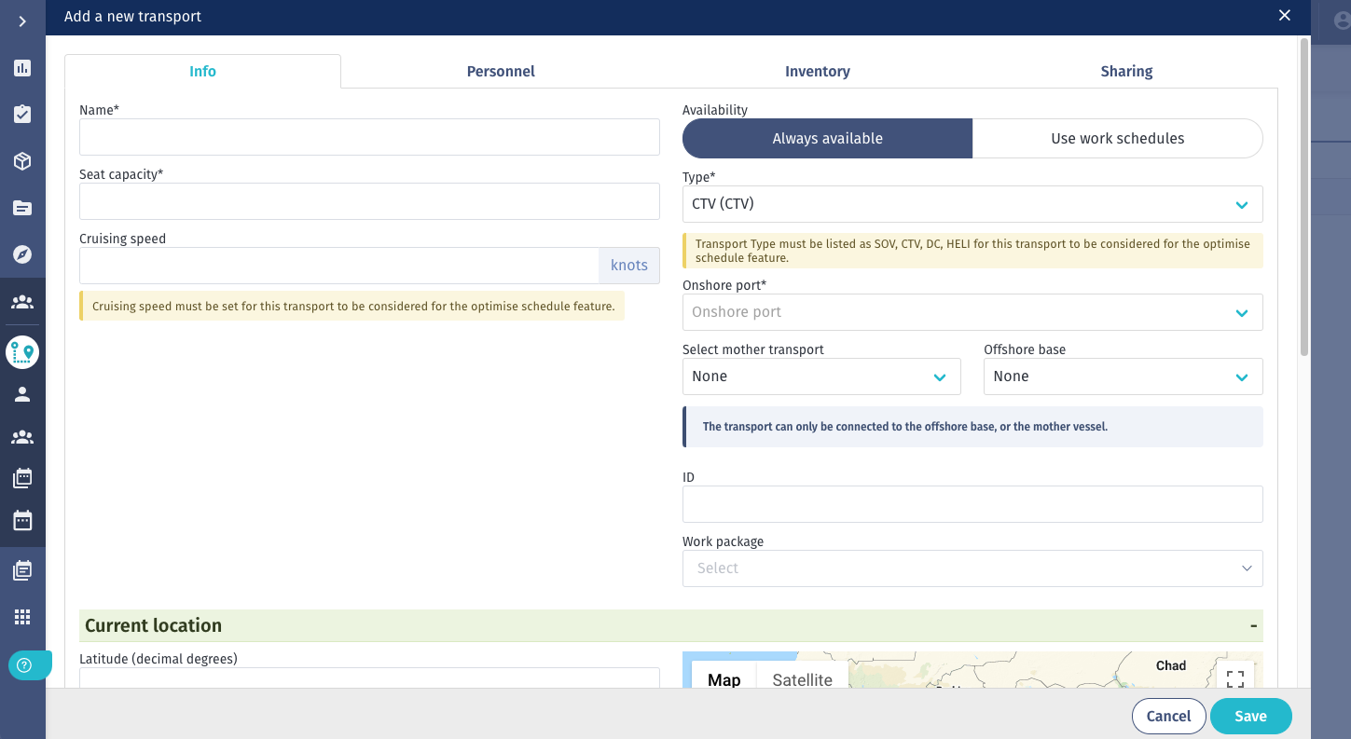This screenshot has width=1351, height=739.
Task: Switch to the Personnel tab
Action: pos(501,72)
